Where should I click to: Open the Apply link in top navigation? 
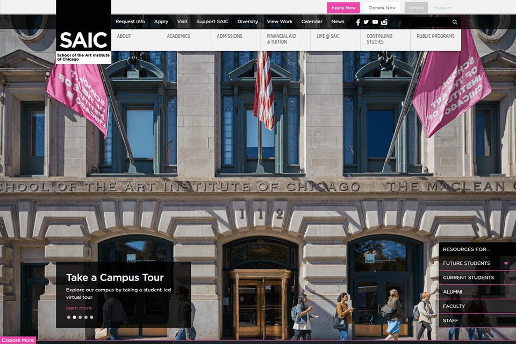161,21
